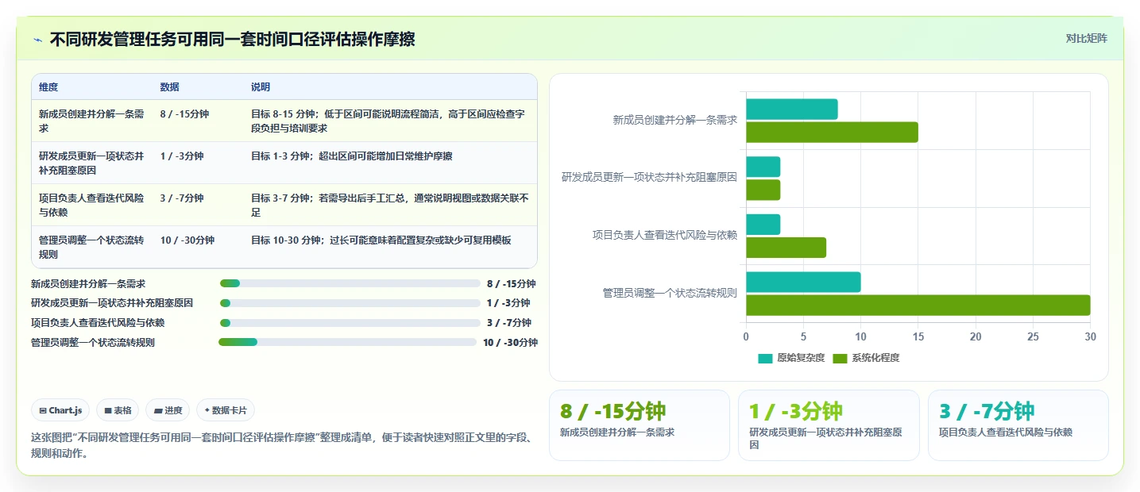Select the 进度 tag chip
This screenshot has width=1140, height=492.
[168, 410]
